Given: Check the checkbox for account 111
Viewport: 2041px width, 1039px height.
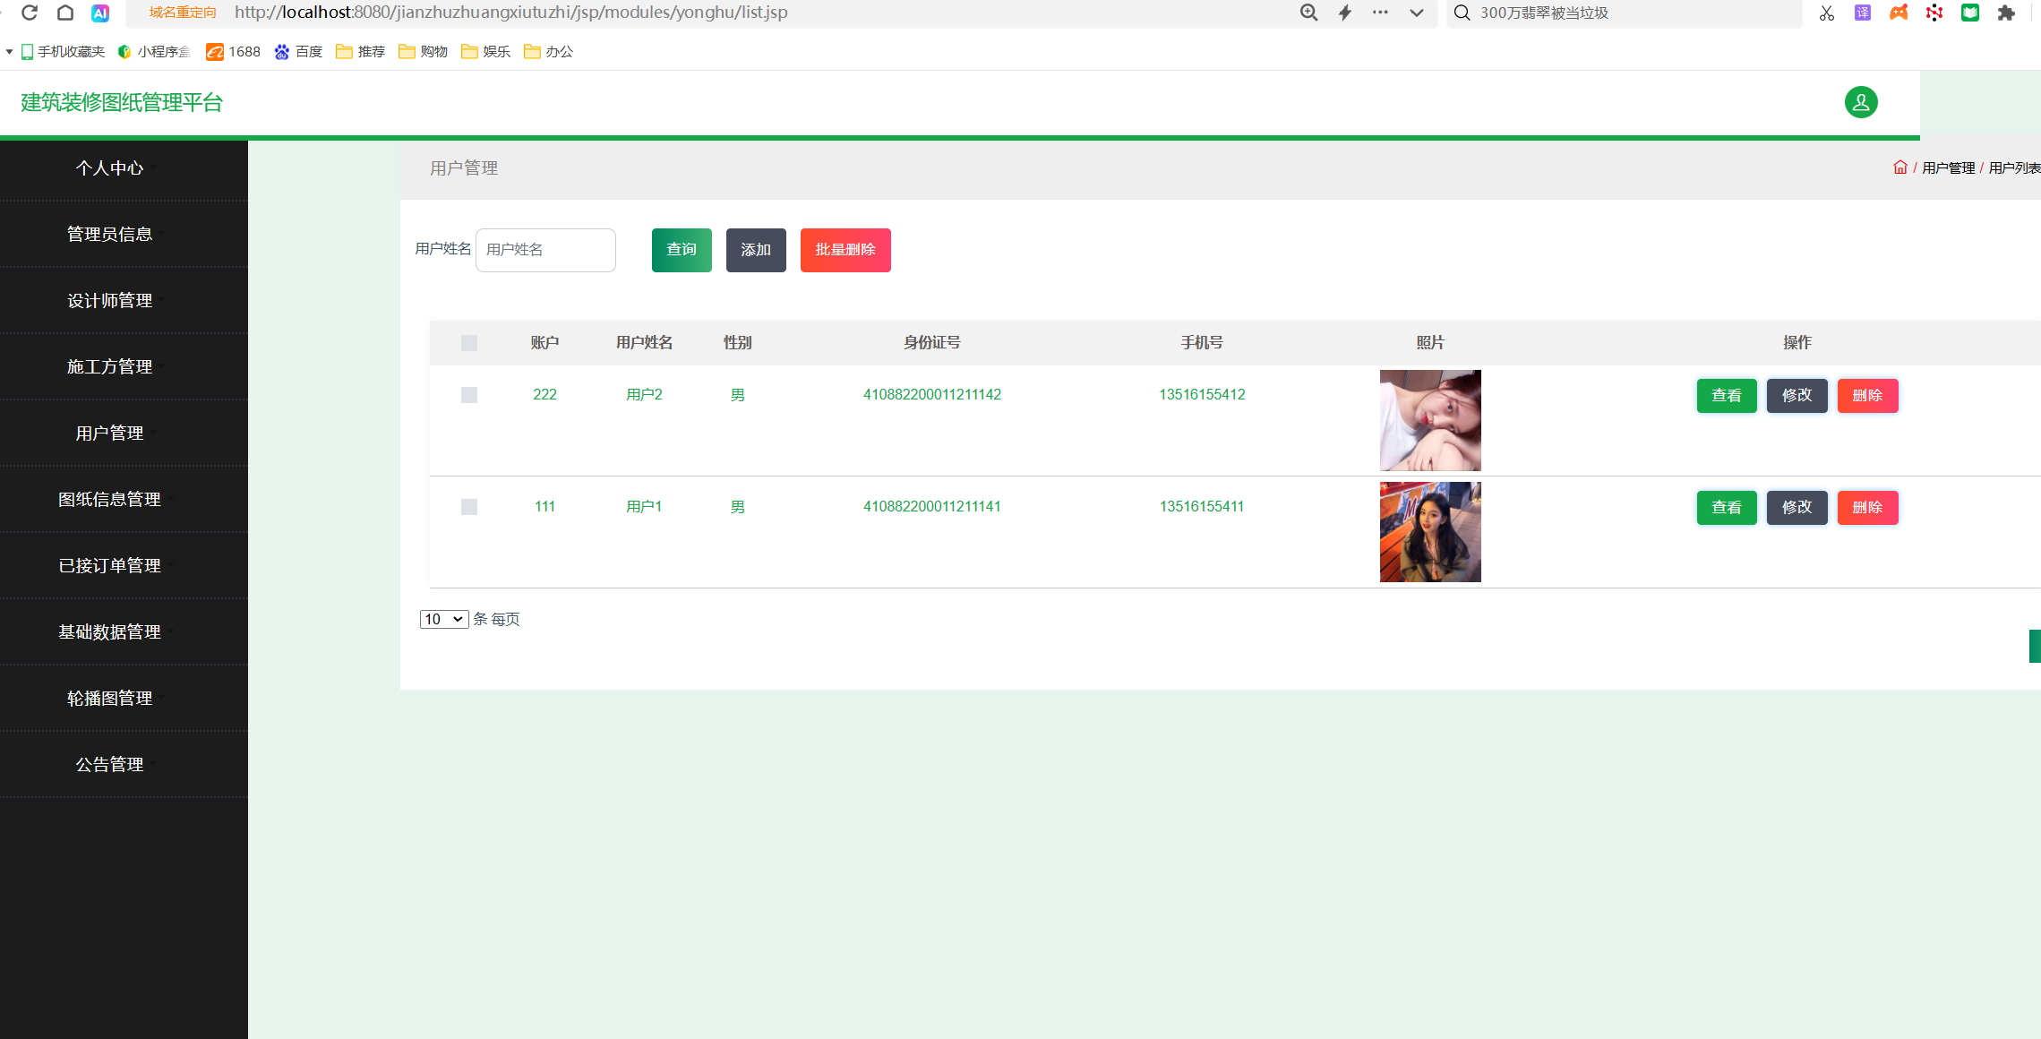Looking at the screenshot, I should [x=469, y=507].
